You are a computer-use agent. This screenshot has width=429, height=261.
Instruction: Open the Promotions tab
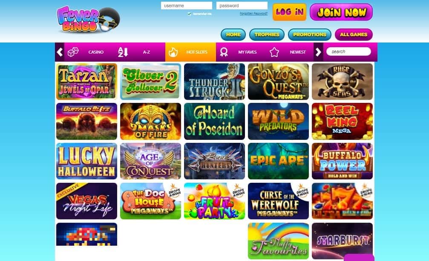(309, 35)
